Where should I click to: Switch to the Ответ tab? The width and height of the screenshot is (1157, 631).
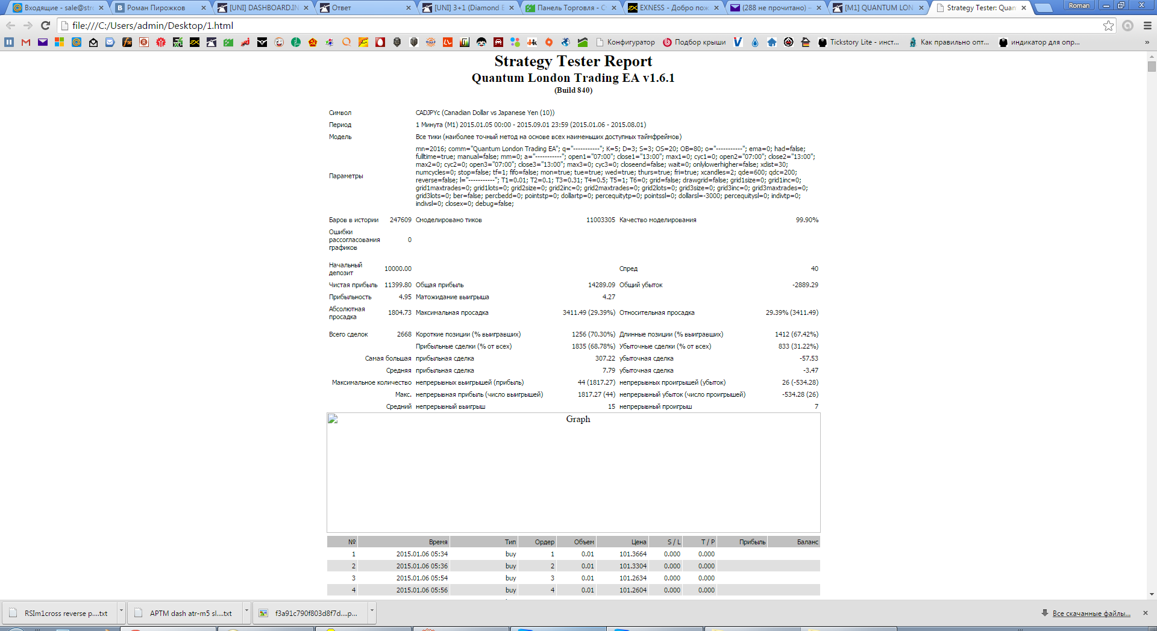pos(366,8)
